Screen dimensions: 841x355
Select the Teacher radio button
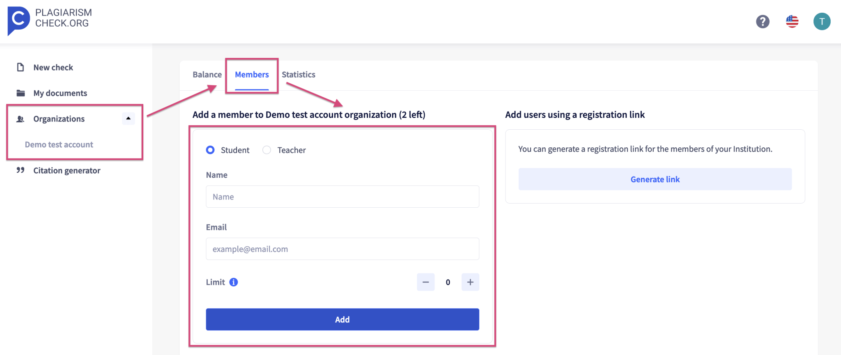pos(267,150)
